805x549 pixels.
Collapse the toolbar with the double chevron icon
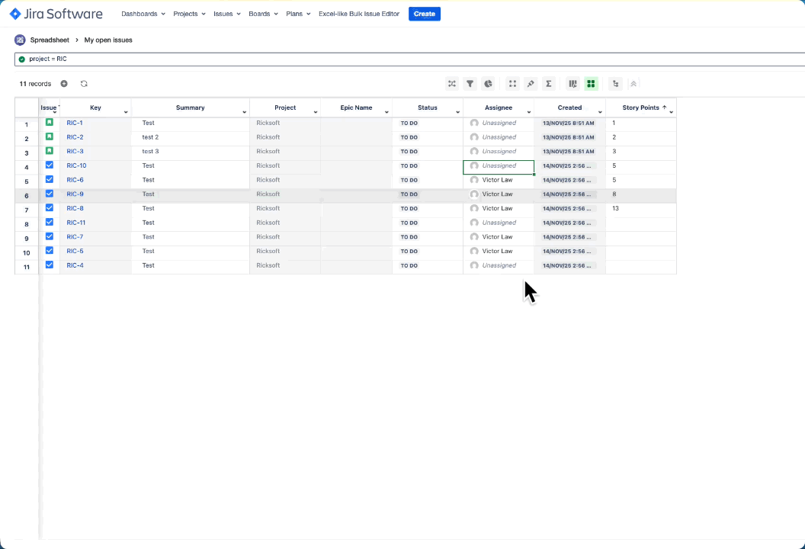pos(633,84)
